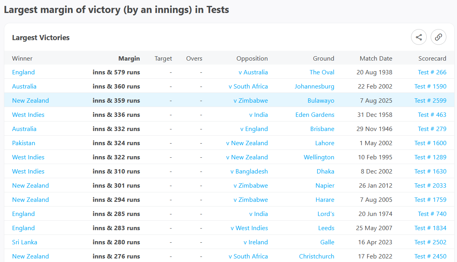Image resolution: width=457 pixels, height=262 pixels.
Task: Open opposition v Zimbabwe in Napier row
Action: pos(251,186)
